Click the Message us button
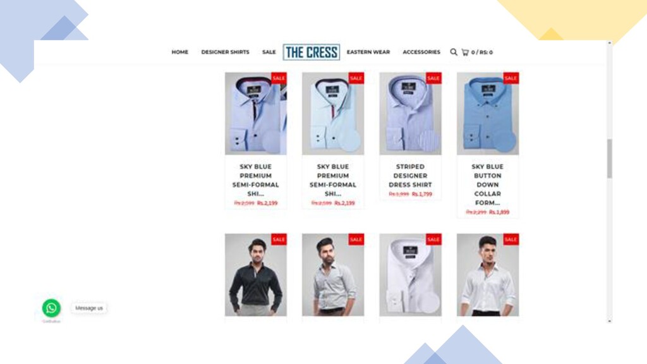The width and height of the screenshot is (647, 364). click(x=88, y=308)
